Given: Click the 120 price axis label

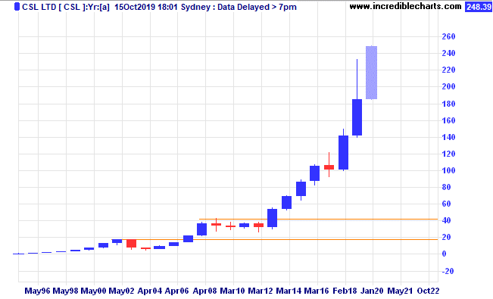Looking at the screenshot, I should tap(448, 154).
